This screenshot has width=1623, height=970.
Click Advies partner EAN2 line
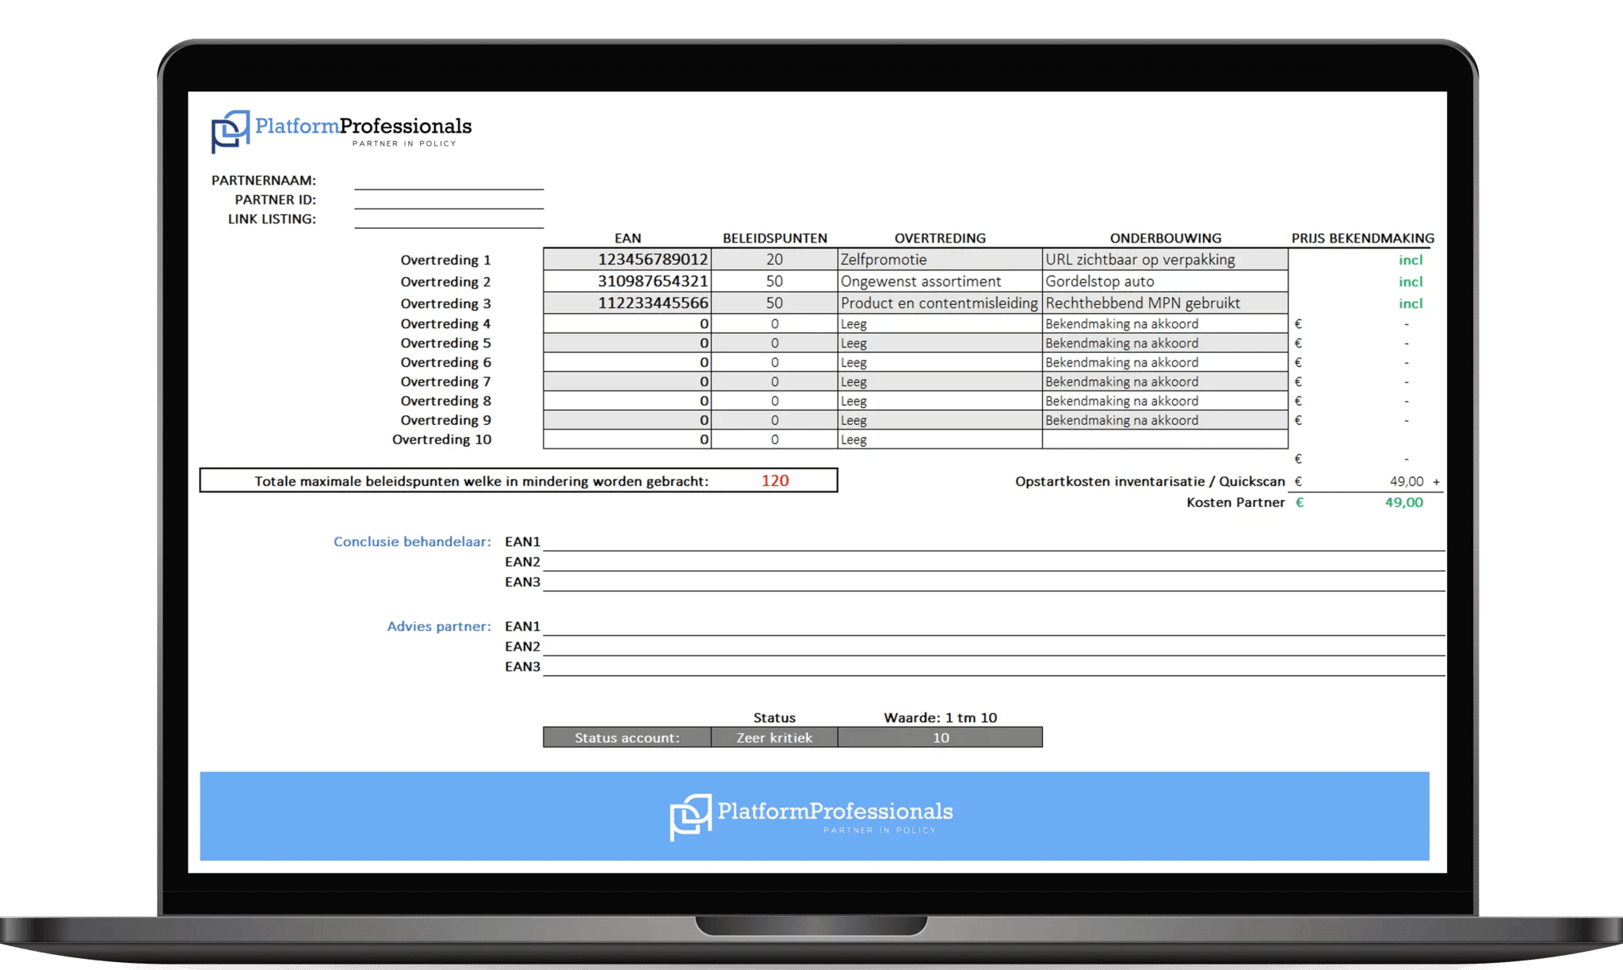coord(993,647)
